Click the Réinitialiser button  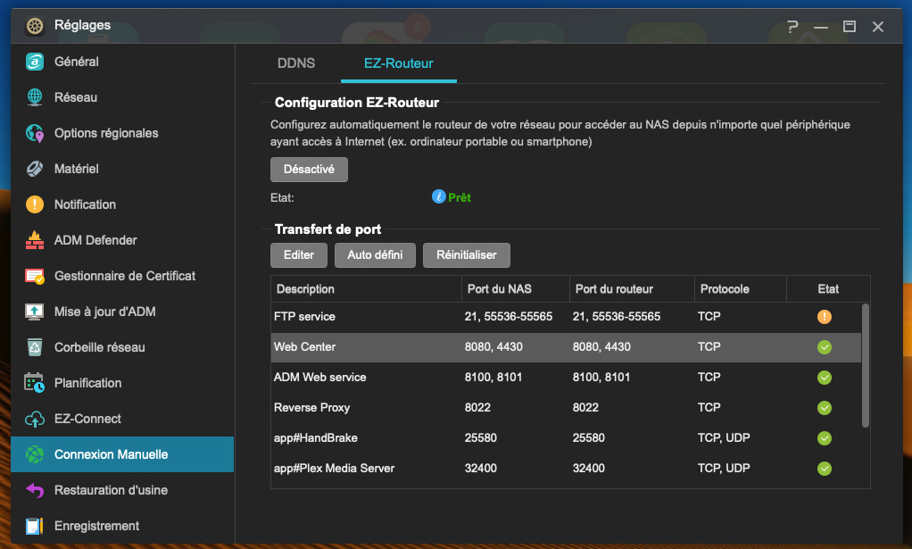pos(466,254)
